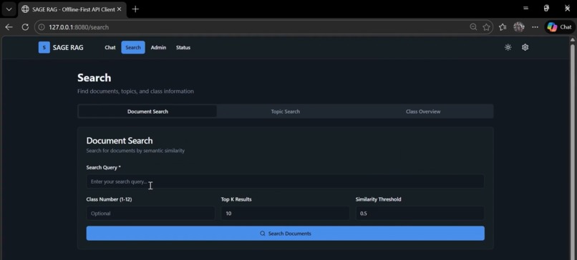This screenshot has height=260, width=577.
Task: Minimize the browser window
Action: pos(526,8)
